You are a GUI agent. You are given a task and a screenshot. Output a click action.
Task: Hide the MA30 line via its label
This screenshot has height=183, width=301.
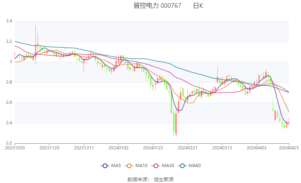point(168,166)
